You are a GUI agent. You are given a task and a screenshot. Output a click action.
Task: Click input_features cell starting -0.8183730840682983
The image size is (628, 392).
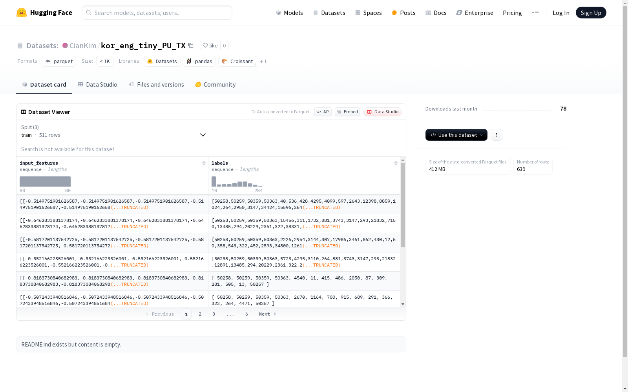click(112, 281)
